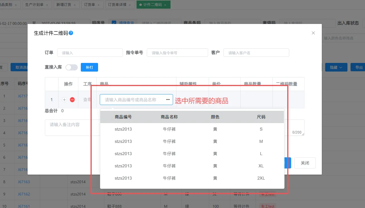The image size is (365, 208).
Task: Click the help icon beside 生成计件二维码
Action: pos(71,33)
